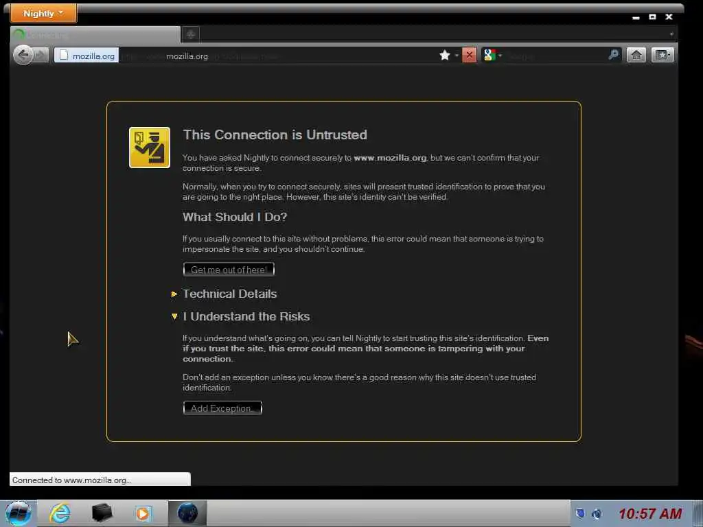703x527 pixels.
Task: Open the bookmarks menu button
Action: click(x=662, y=55)
